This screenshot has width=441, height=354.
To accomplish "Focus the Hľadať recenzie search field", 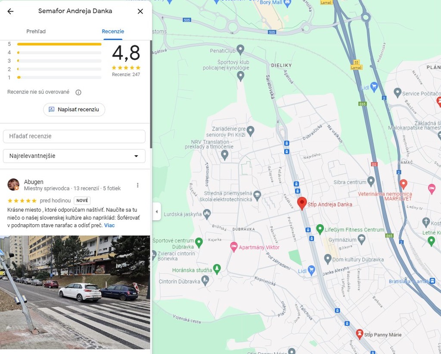I will coord(74,136).
